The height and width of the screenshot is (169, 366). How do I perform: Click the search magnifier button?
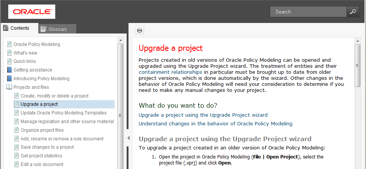coord(353,12)
